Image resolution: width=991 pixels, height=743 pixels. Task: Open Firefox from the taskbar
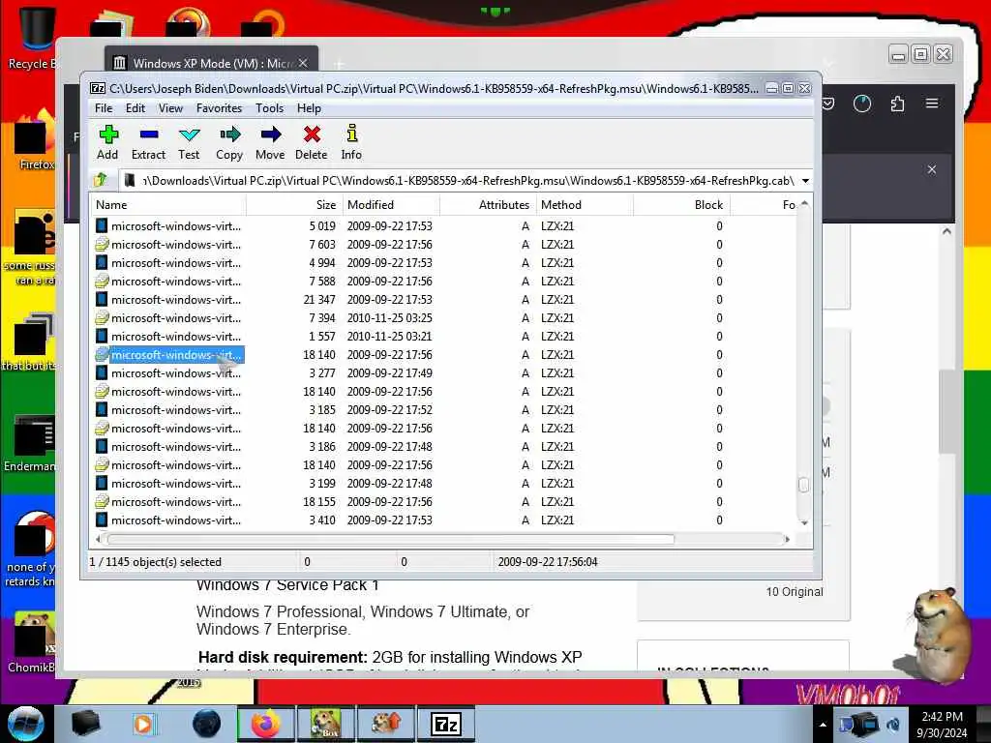point(265,724)
